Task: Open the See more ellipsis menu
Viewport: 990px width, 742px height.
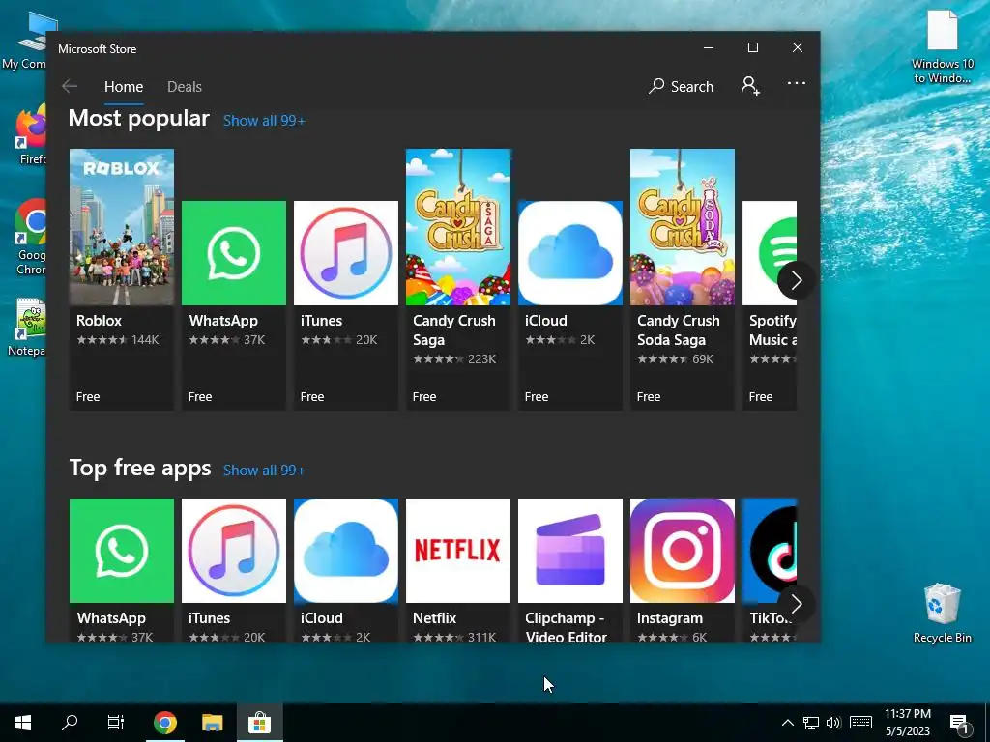Action: 797,83
